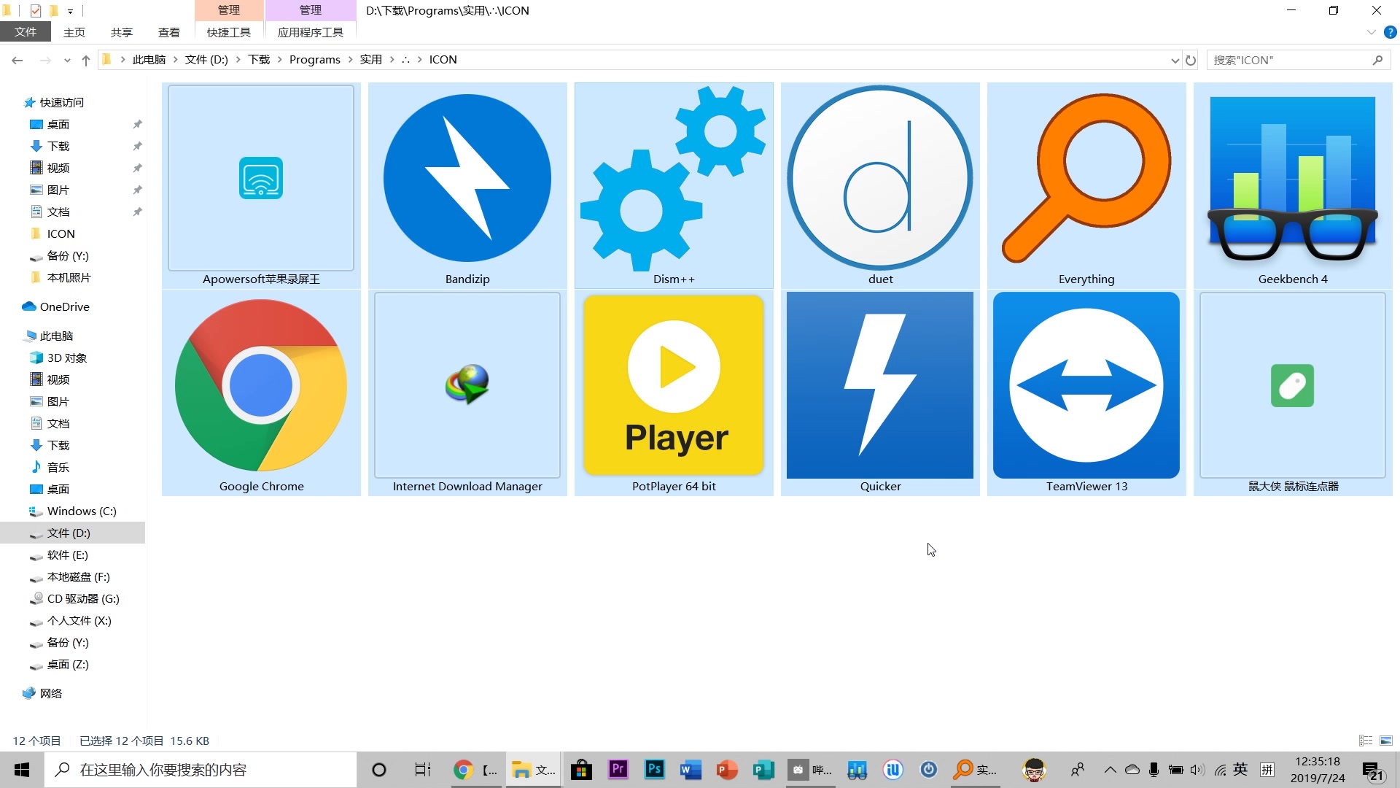Select the Dism++ gears icon

(674, 185)
